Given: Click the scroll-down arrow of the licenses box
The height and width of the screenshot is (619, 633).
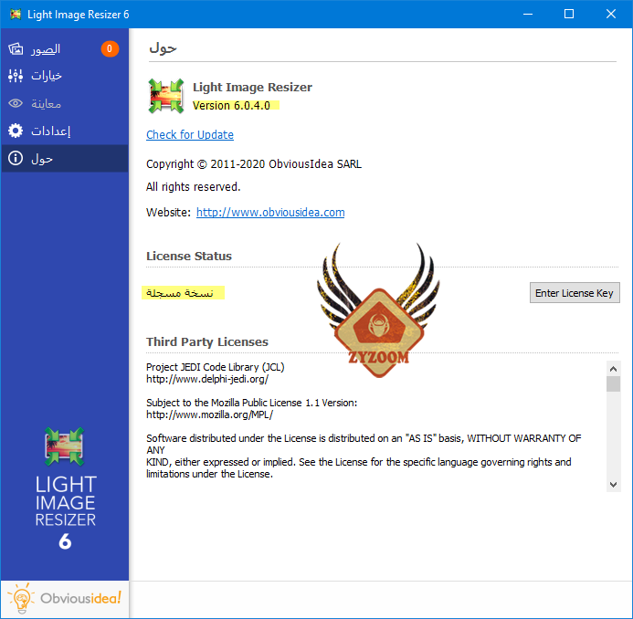Looking at the screenshot, I should pyautogui.click(x=613, y=485).
